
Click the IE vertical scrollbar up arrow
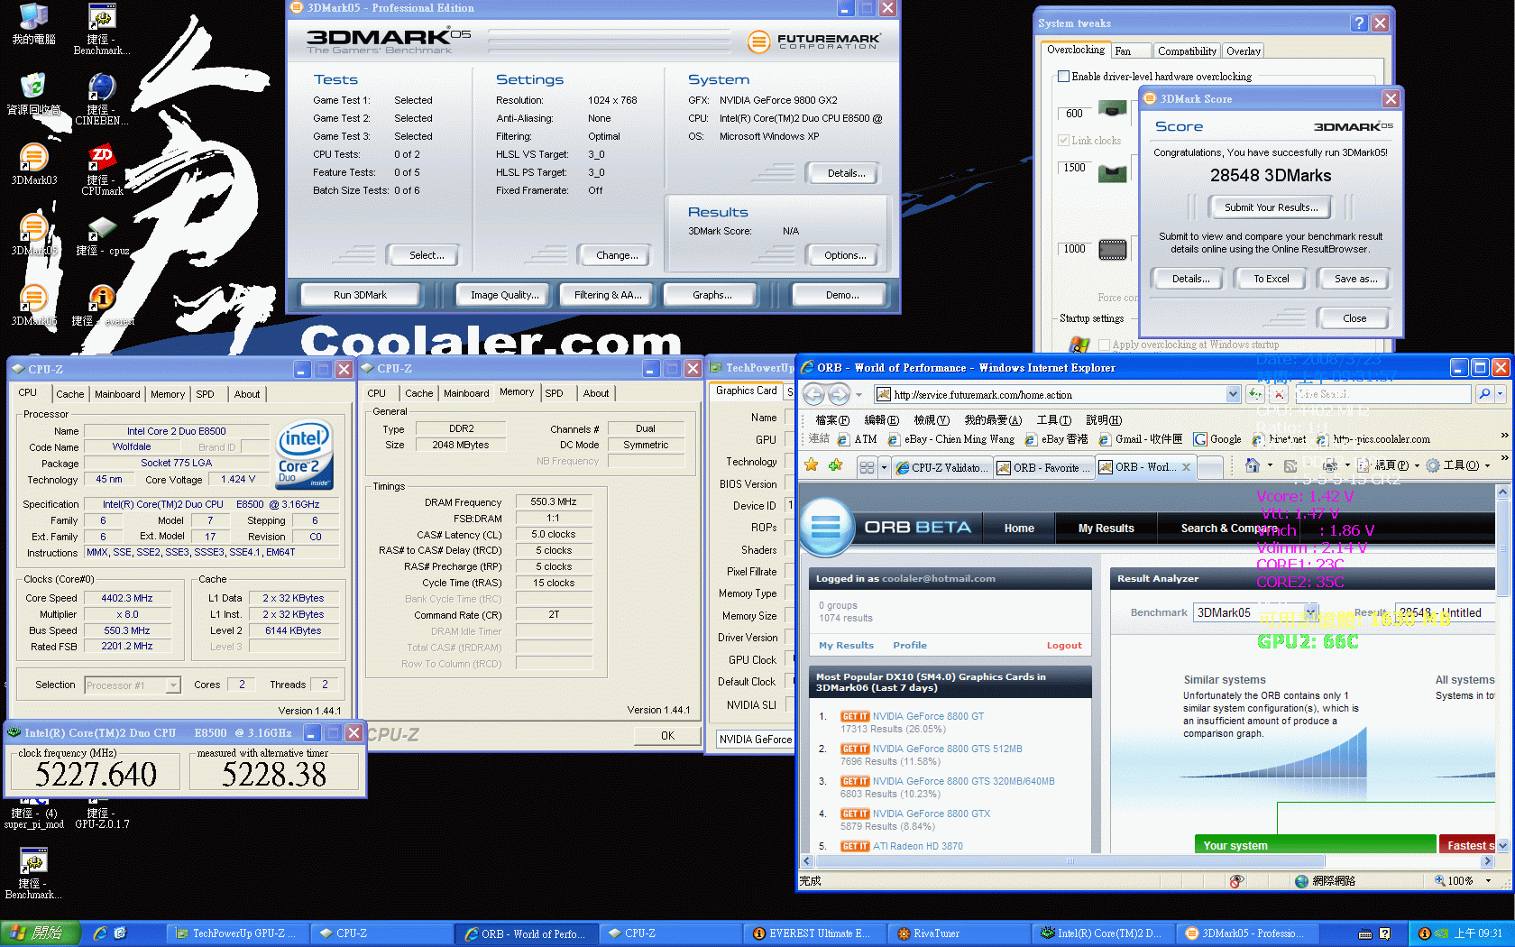(1502, 492)
